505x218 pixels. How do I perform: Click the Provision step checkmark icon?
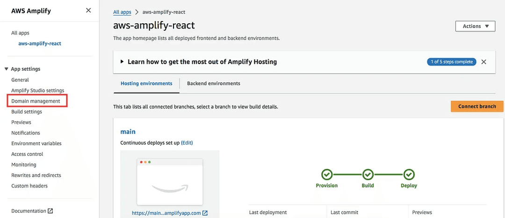click(x=327, y=175)
